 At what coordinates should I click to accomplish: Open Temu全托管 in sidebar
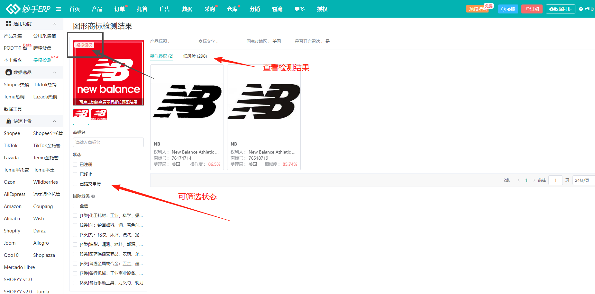46,158
